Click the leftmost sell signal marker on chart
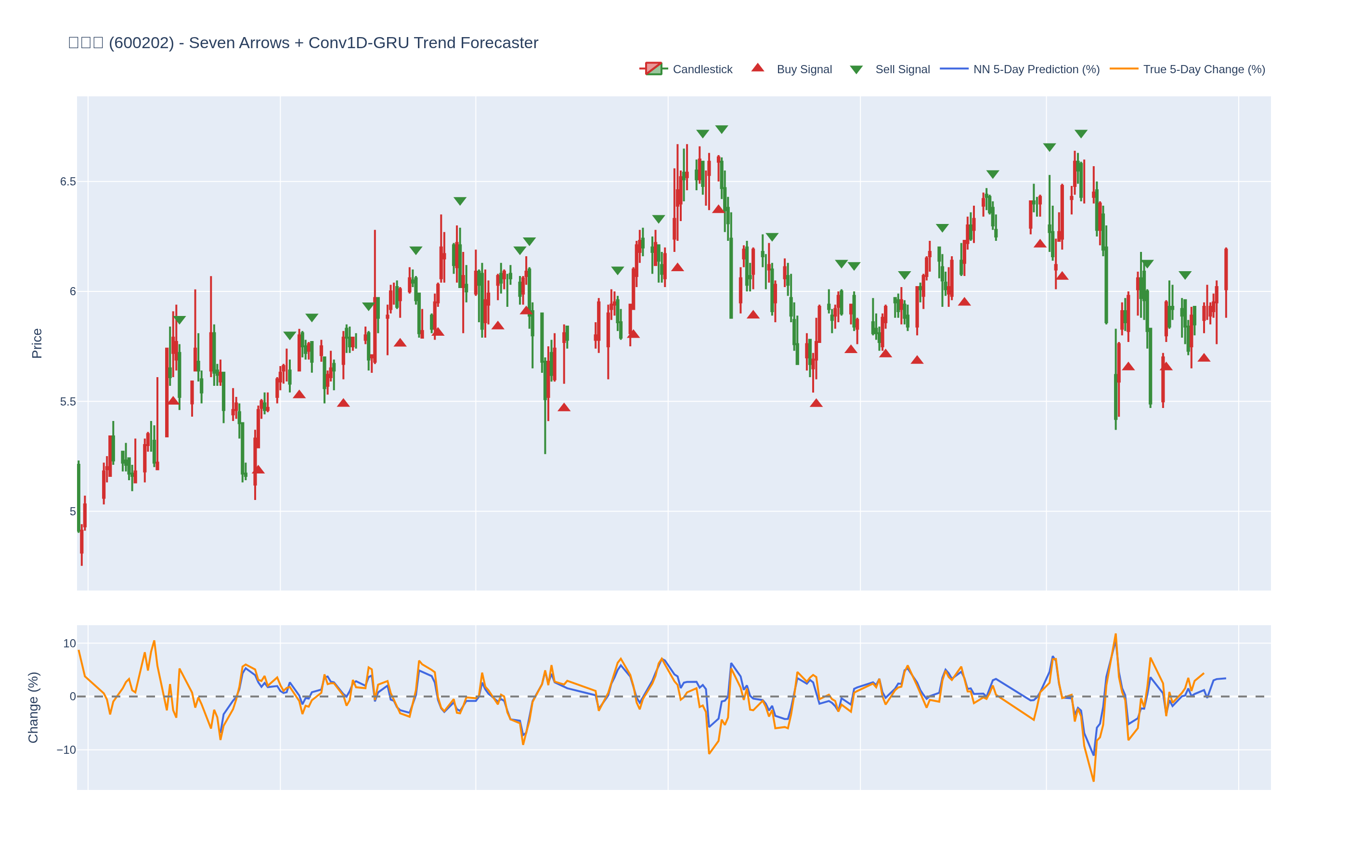This screenshot has height=867, width=1348. pyautogui.click(x=180, y=320)
